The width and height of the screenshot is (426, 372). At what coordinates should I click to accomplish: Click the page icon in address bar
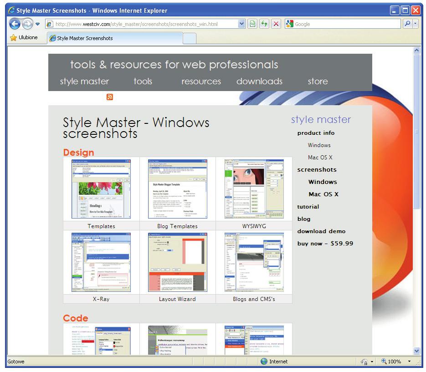[x=50, y=24]
